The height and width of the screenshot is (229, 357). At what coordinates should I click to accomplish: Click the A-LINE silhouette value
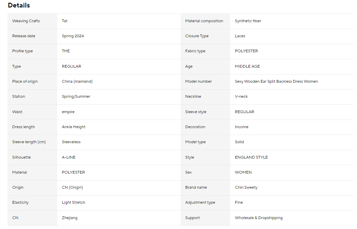click(x=69, y=158)
